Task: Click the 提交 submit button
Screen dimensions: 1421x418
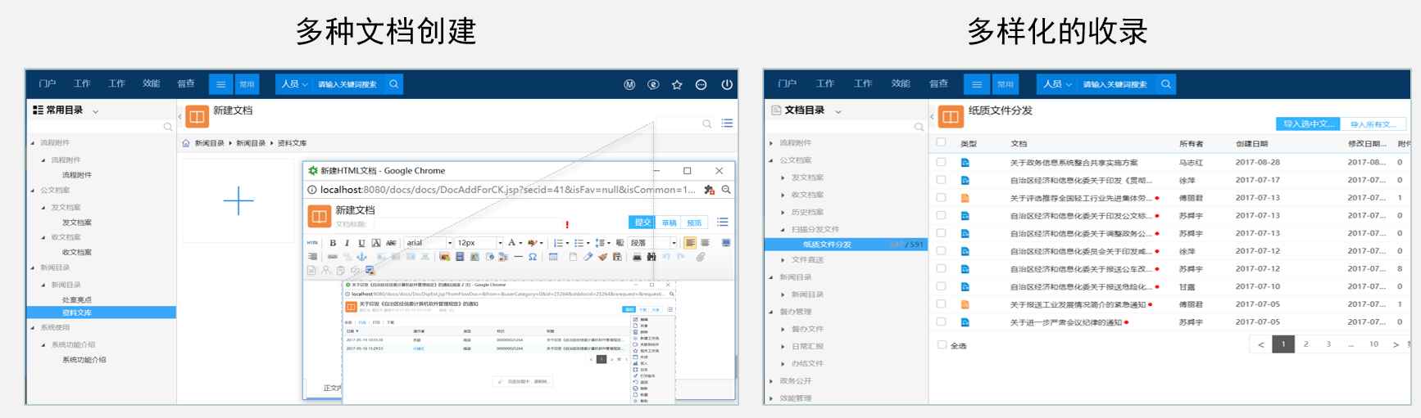Action: pos(642,222)
